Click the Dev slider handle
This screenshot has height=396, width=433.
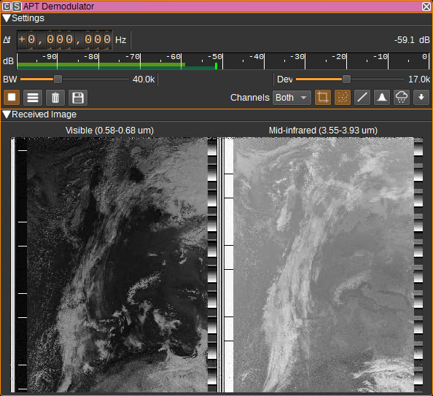click(346, 79)
